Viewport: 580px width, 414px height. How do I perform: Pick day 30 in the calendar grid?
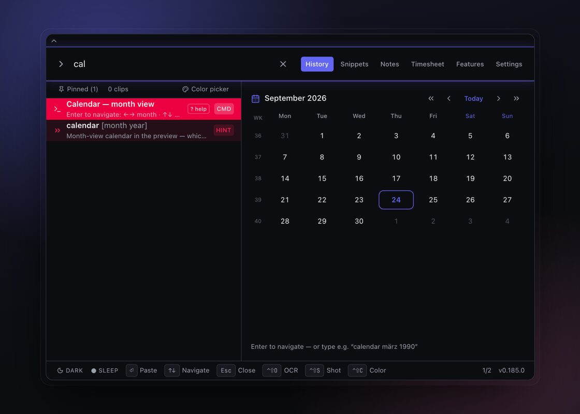[359, 221]
